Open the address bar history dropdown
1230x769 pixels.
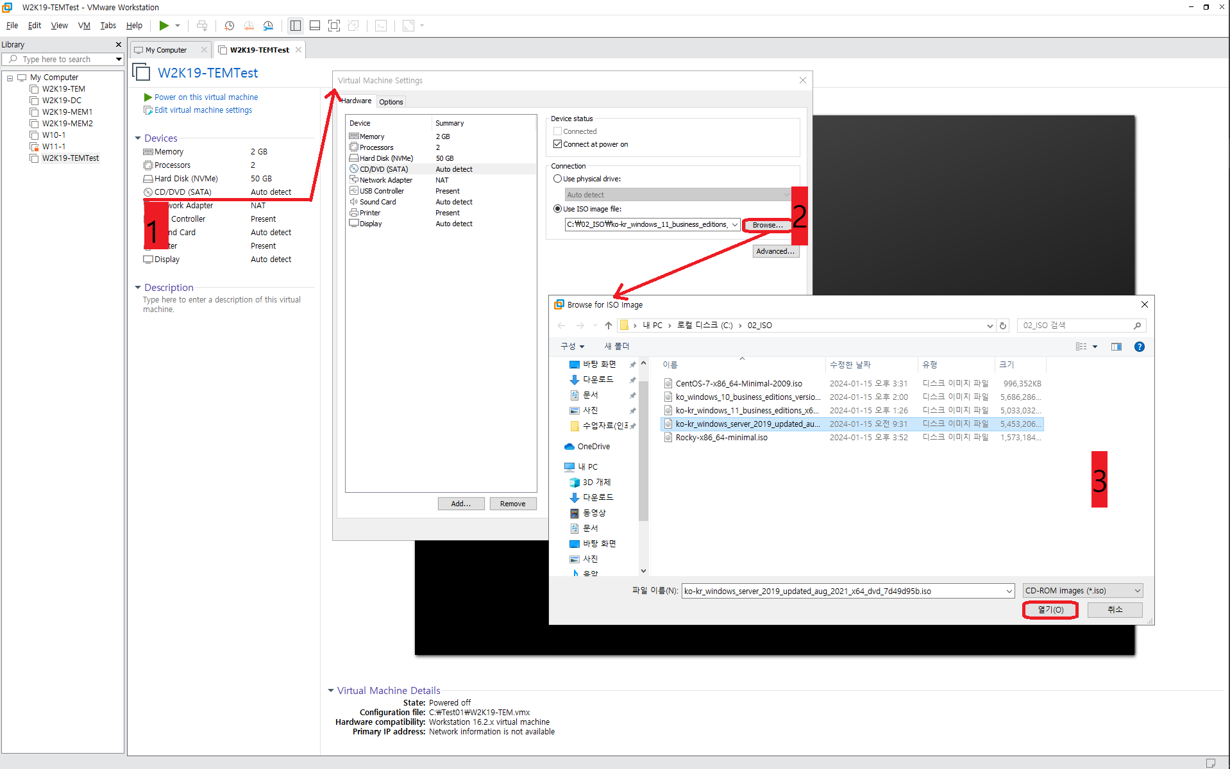990,326
